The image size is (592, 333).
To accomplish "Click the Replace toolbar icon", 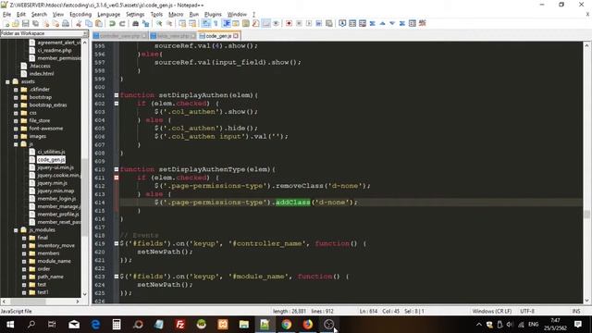I will click(x=145, y=23).
